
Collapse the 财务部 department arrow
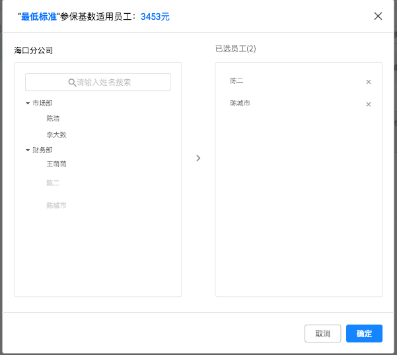(28, 150)
